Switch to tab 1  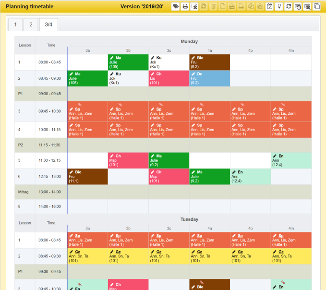coord(15,24)
